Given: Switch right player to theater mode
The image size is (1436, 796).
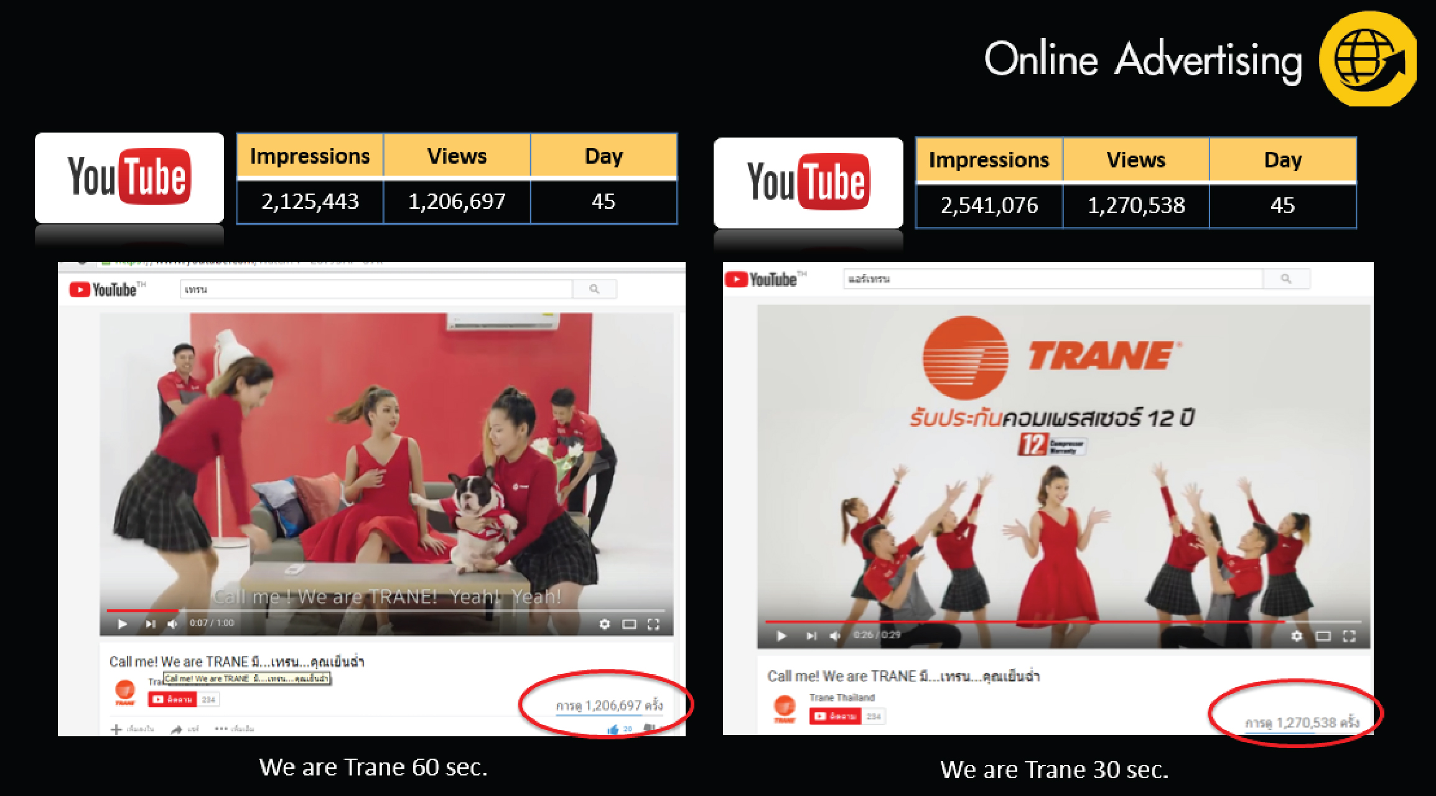Looking at the screenshot, I should 1323,635.
